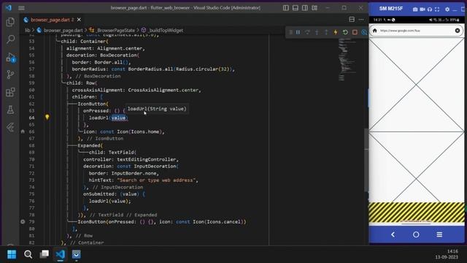This screenshot has height=263, width=467.
Task: Open Extensions view in activity bar
Action: coord(10,92)
